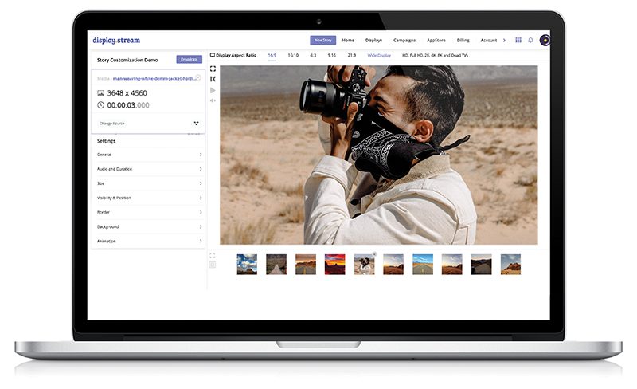Viewport: 637px width, 389px height.
Task: Click the duration clock icon
Action: click(101, 105)
